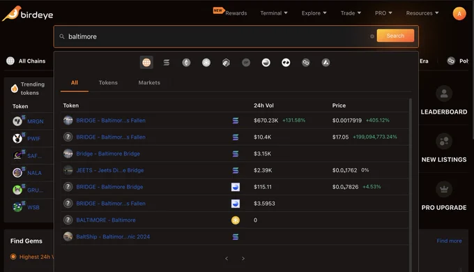Filter results by Optimism chain icon
The image size is (474, 272).
coord(246,62)
